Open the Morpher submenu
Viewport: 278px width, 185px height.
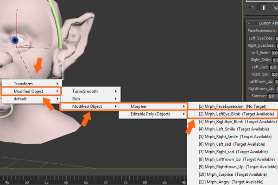point(153,106)
